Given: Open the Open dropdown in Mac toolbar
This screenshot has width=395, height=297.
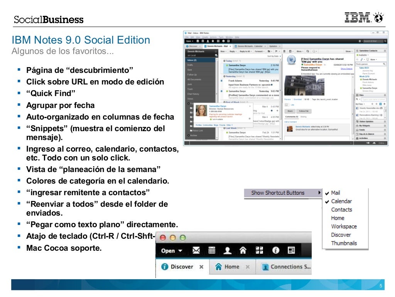Looking at the screenshot, I should point(172,251).
